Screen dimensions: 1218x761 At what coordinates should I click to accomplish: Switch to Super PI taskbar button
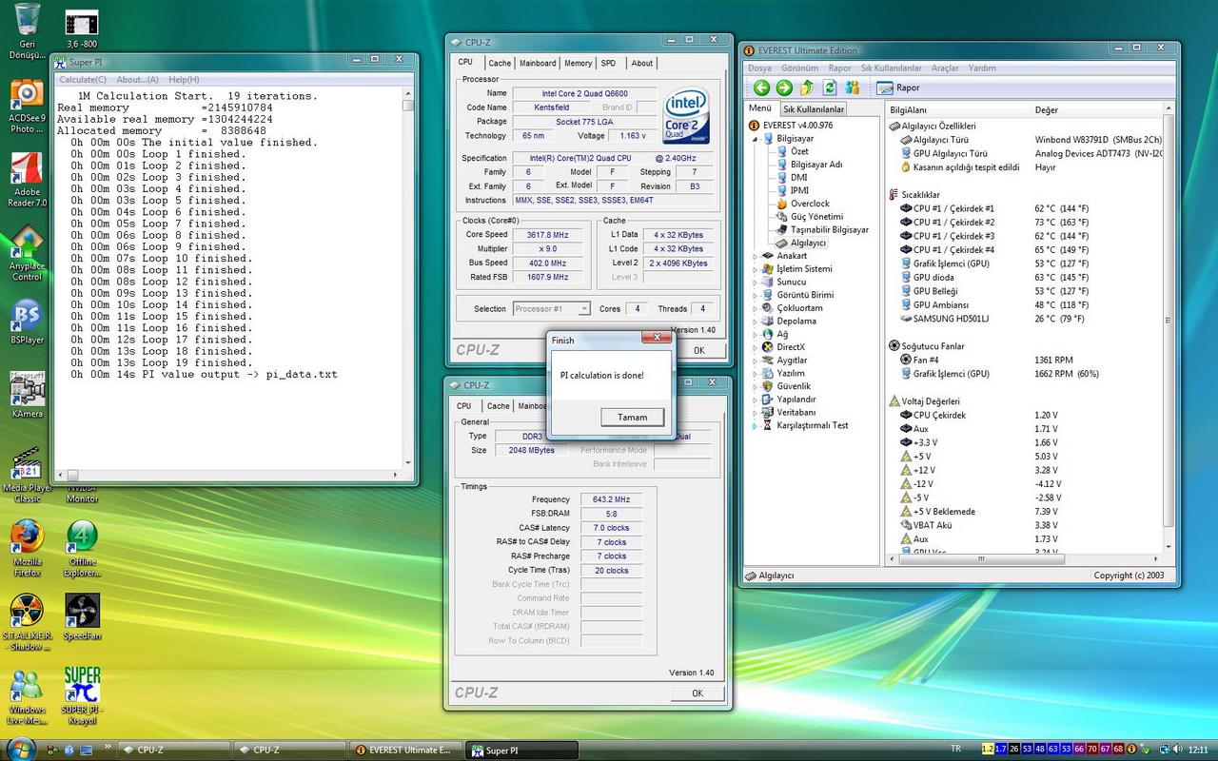point(522,750)
